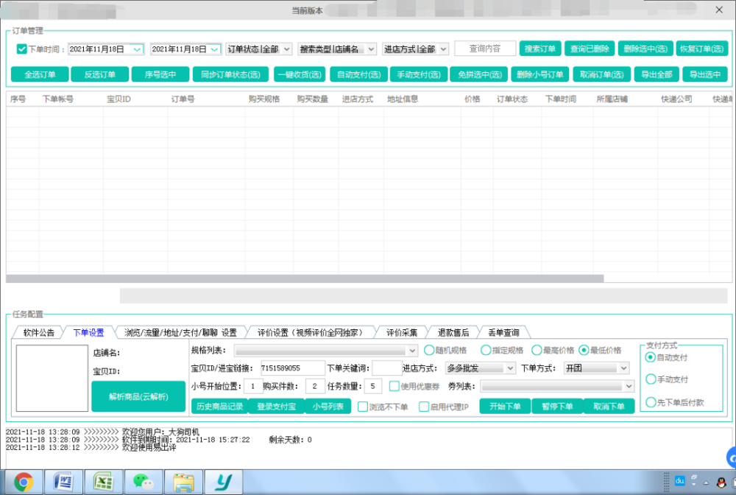The height and width of the screenshot is (495, 736).
Task: Open Google Chrome from the taskbar
Action: pos(24,482)
